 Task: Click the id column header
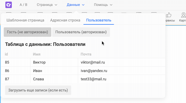coord(6,54)
